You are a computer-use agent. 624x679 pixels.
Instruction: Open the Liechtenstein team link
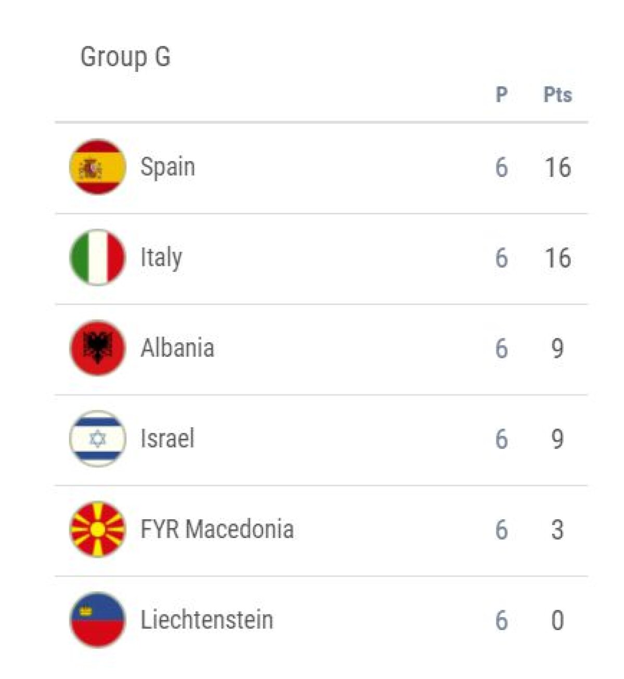[206, 620]
